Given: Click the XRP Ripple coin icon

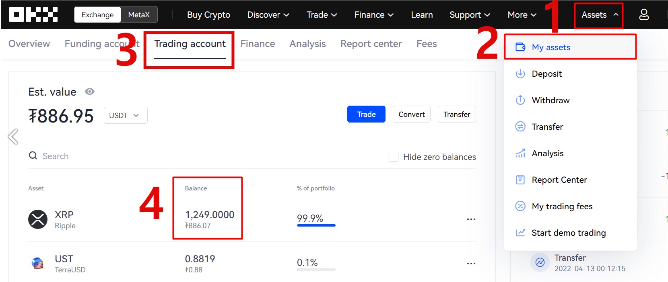Looking at the screenshot, I should click(38, 219).
